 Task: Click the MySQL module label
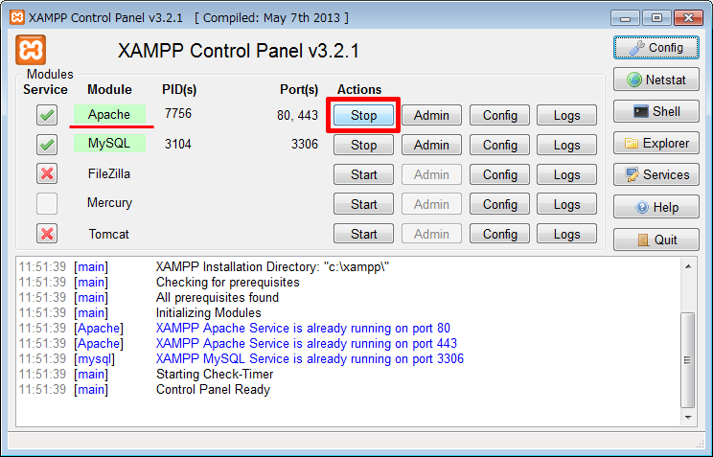[109, 144]
